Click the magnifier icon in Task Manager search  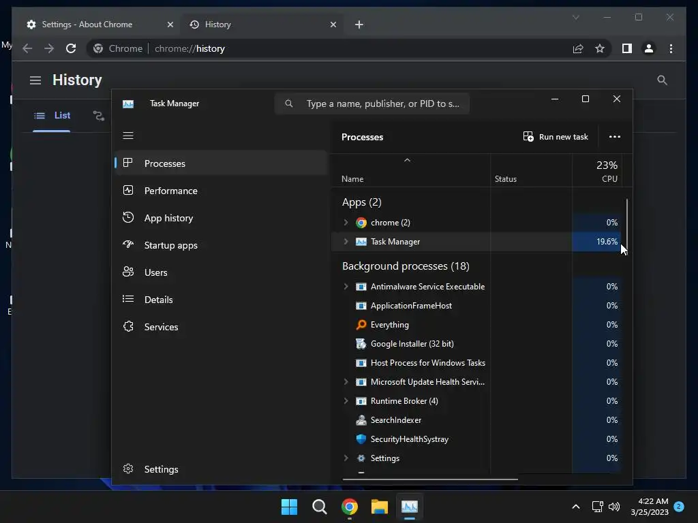289,104
